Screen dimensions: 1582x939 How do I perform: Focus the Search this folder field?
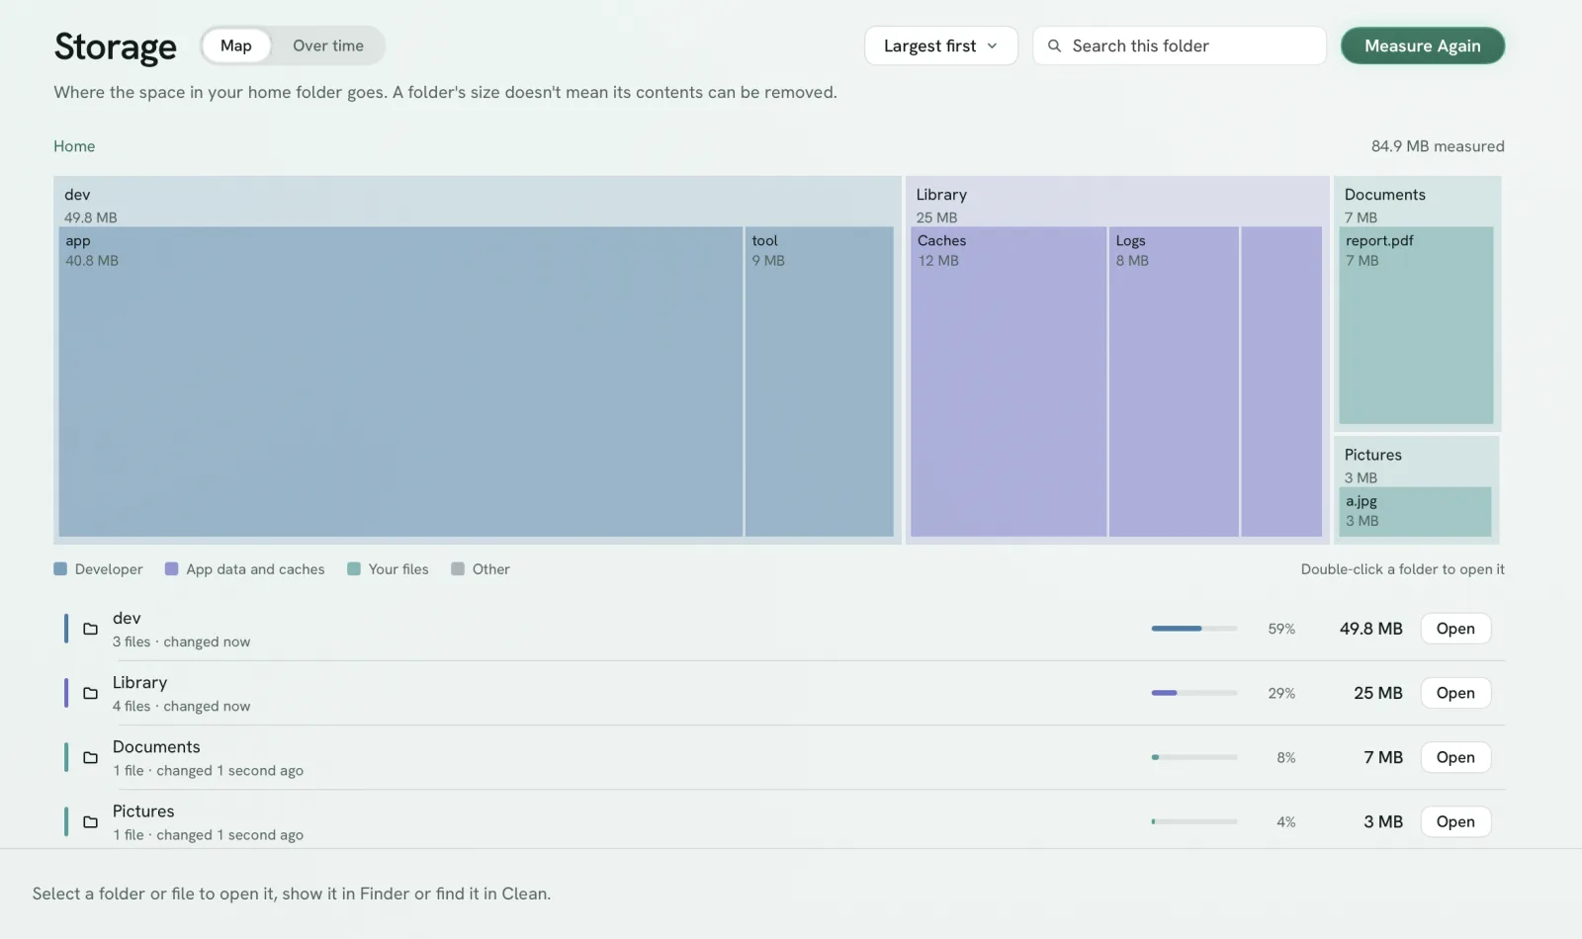[1179, 45]
